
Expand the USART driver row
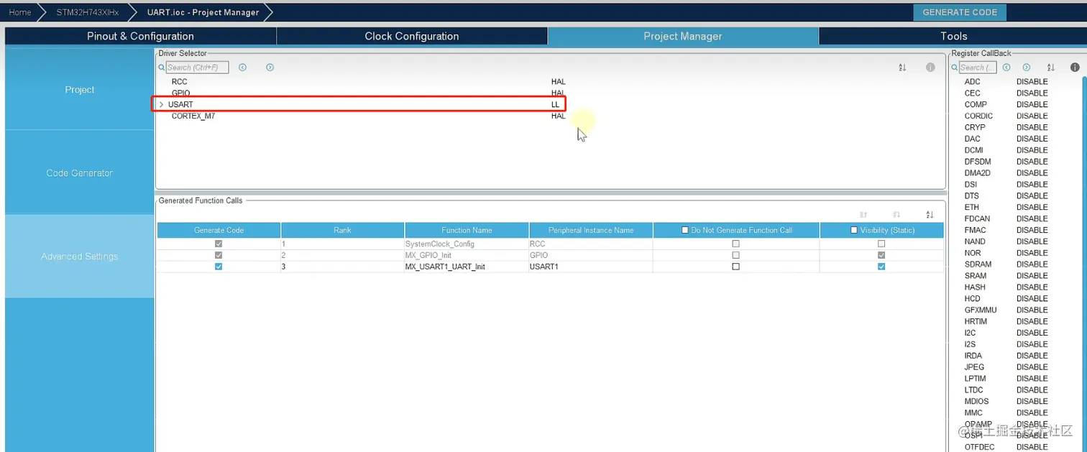coord(161,105)
